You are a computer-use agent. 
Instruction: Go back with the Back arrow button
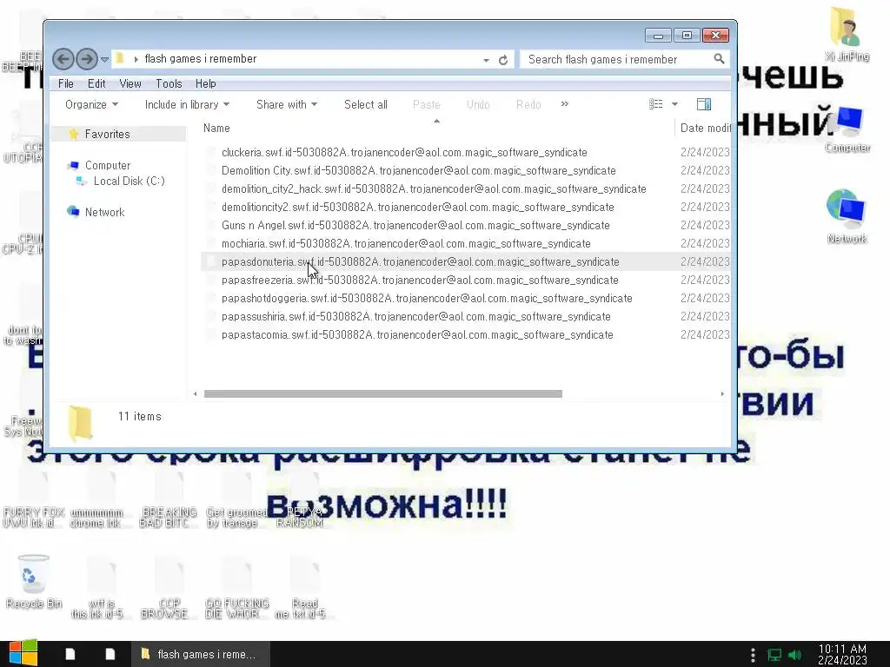63,59
